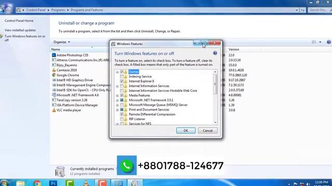Expand Print and Document Services node

click(x=117, y=110)
